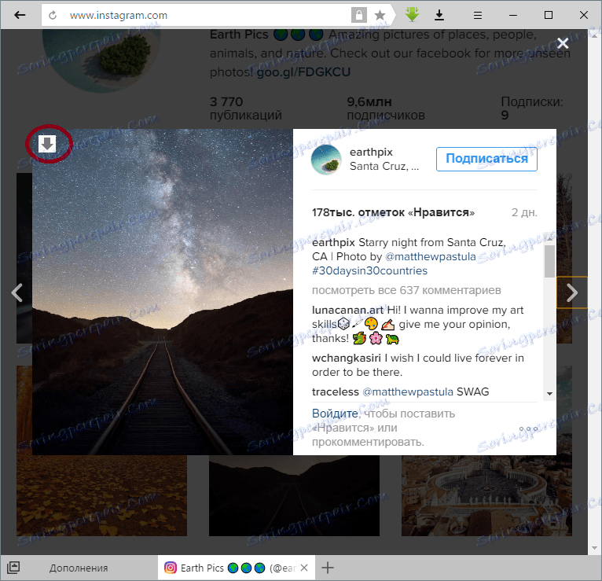Open the browser hamburger menu
The width and height of the screenshot is (602, 581).
pyautogui.click(x=477, y=16)
